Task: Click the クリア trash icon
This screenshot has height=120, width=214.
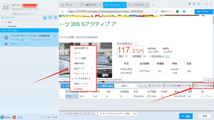Action: pyautogui.click(x=164, y=86)
